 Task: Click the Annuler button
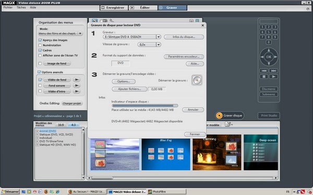pos(193,110)
